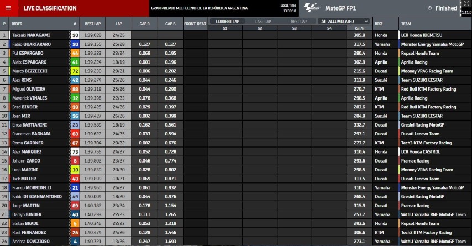Select rider Alex RINS
Image resolution: width=472 pixels, height=246 pixels.
[x=22, y=80]
